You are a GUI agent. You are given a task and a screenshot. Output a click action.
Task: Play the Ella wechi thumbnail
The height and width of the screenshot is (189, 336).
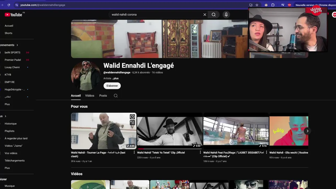289,131
